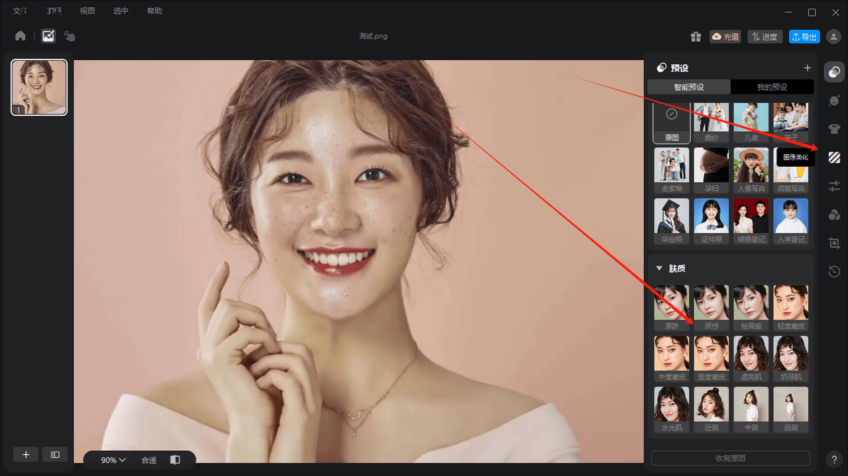This screenshot has height=476, width=848.
Task: Switch to the 我的预设 tab
Action: pos(772,87)
